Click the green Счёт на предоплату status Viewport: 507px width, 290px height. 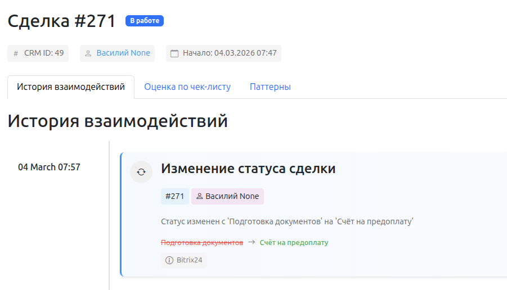(294, 243)
